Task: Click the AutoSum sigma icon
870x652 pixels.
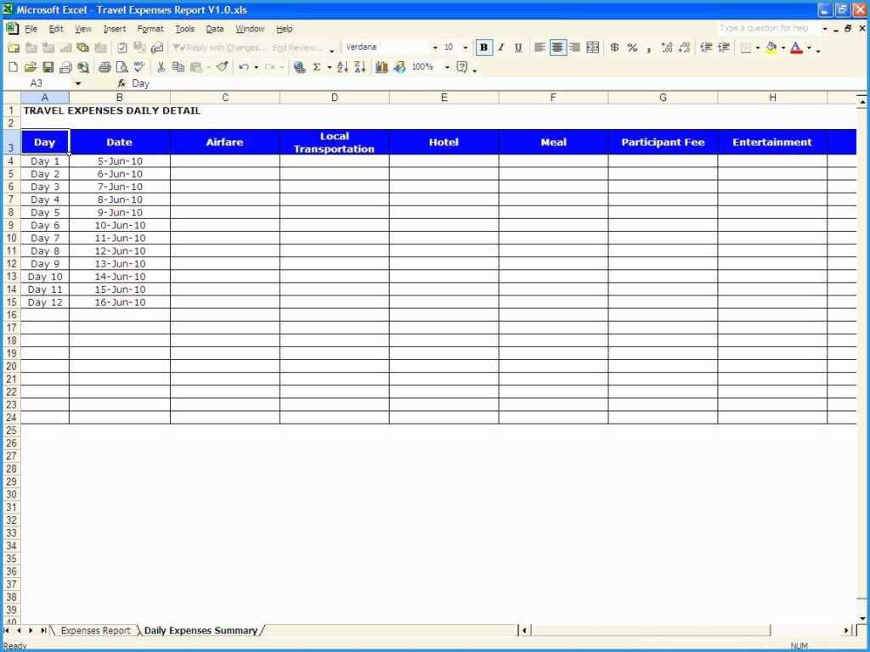Action: [317, 68]
